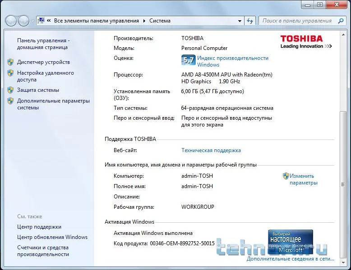The width and height of the screenshot is (351, 270).
Task: Open "Центр поддержки" link
Action: click(x=39, y=227)
